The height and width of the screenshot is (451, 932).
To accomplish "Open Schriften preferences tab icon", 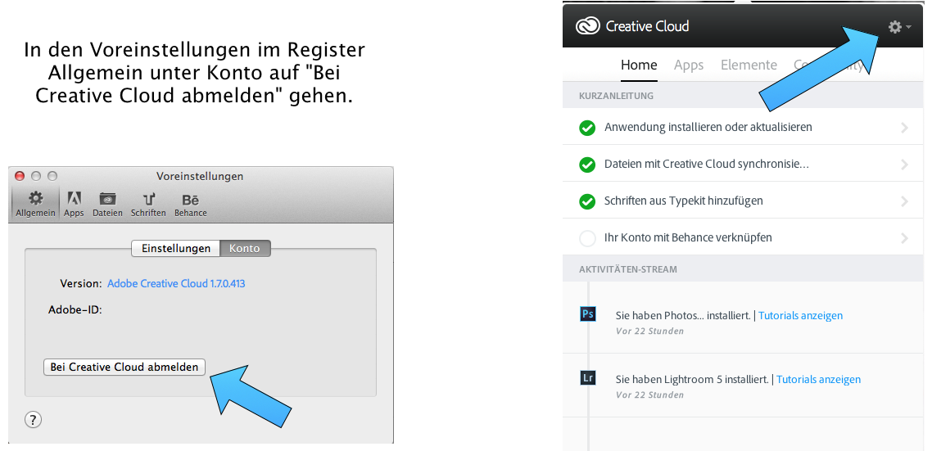I will (148, 199).
